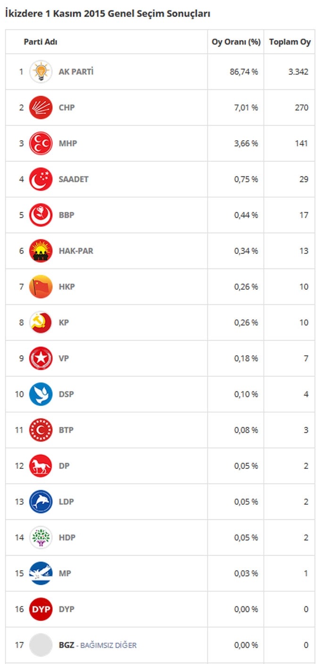
Task: Click the LDP dolphin logo
Action: coord(41,502)
